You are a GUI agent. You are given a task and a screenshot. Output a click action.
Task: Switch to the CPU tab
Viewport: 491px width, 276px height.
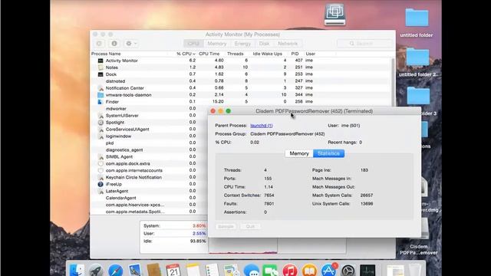(x=193, y=44)
